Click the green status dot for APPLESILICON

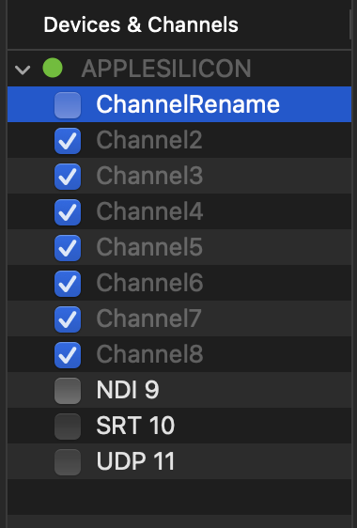[x=53, y=68]
